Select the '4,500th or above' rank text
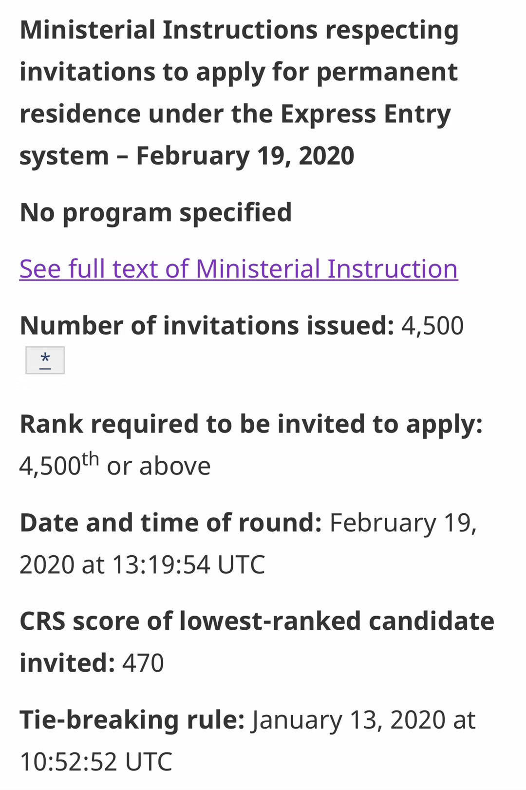The image size is (526, 790). coord(115,465)
